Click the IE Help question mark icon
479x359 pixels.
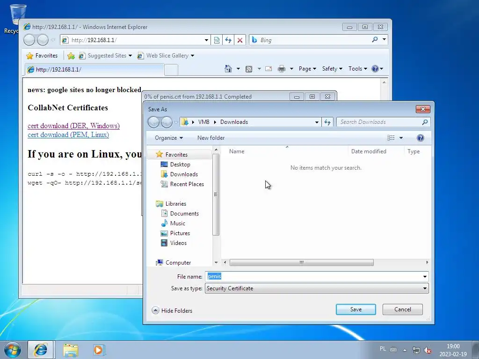coord(375,69)
